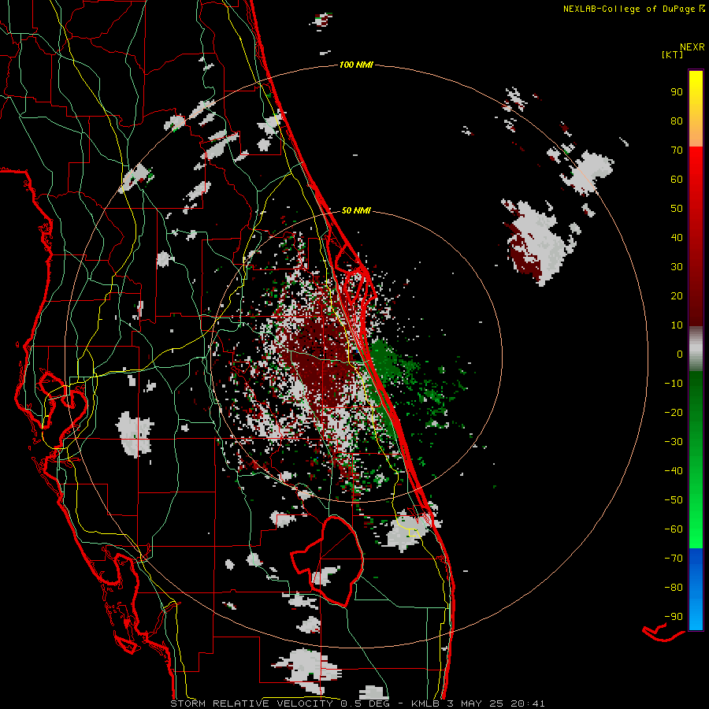Click the 90 value on velocity scale
Viewport: 709px width, 709px height.
point(677,92)
